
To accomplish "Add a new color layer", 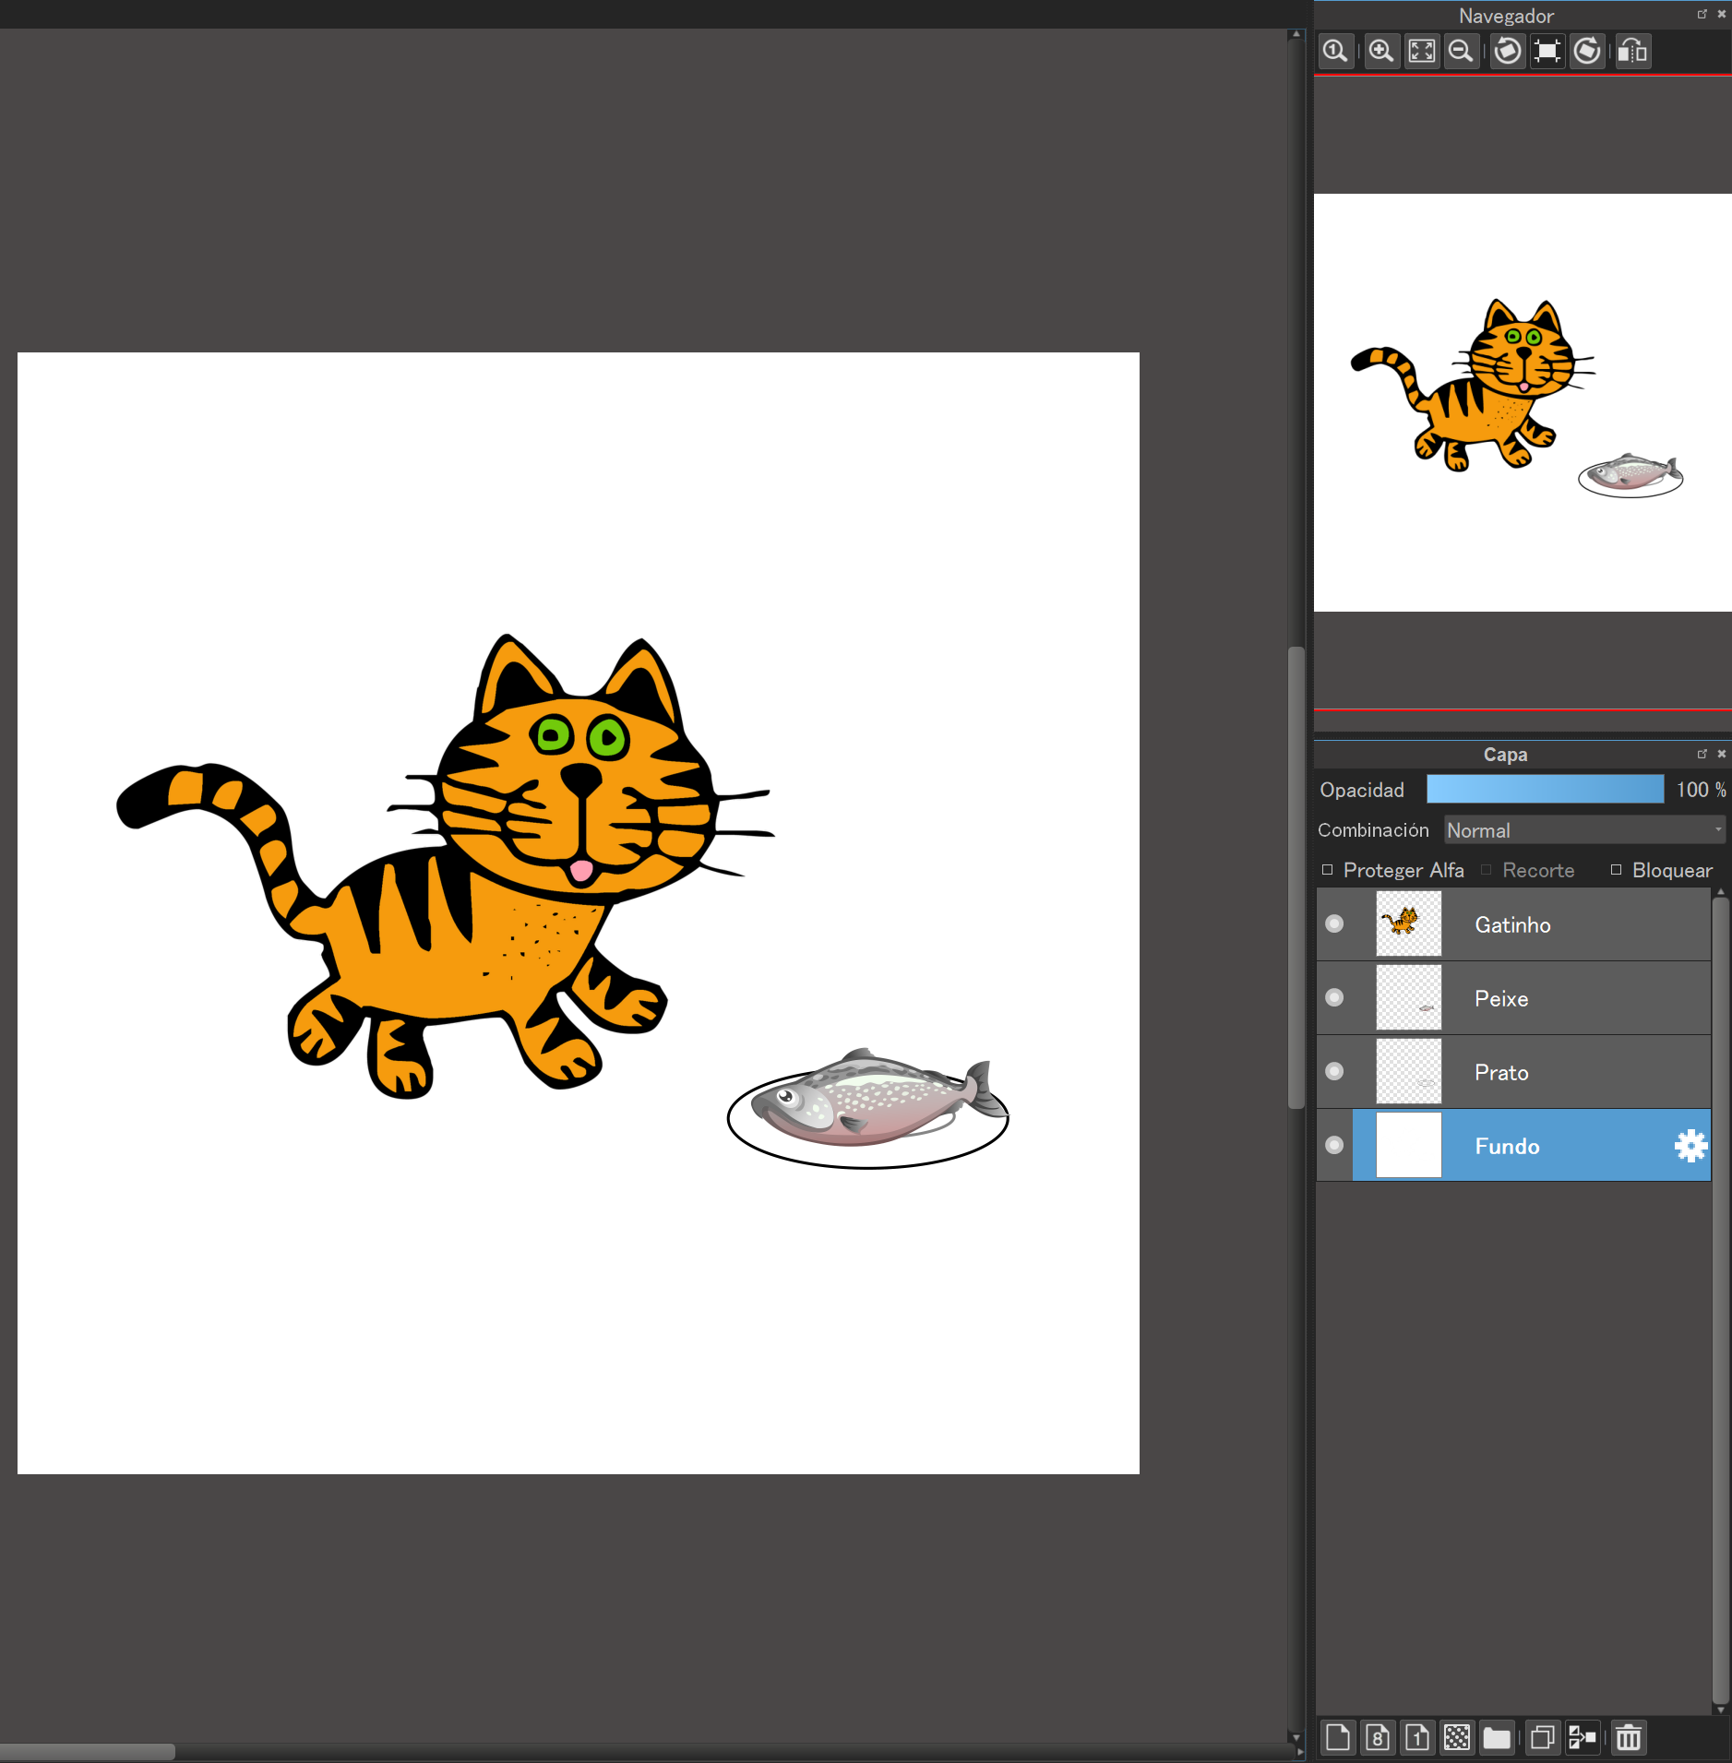I will [x=1338, y=1738].
